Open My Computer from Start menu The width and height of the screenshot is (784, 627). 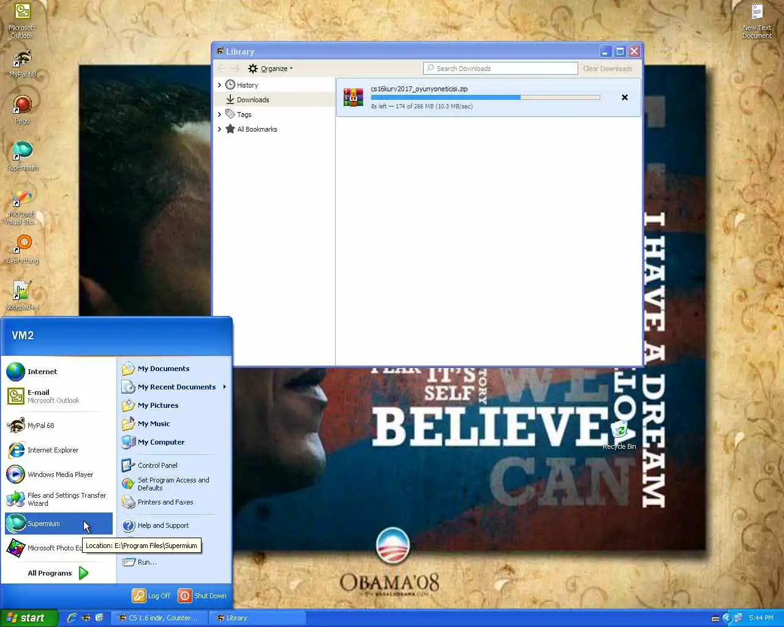tap(174, 442)
